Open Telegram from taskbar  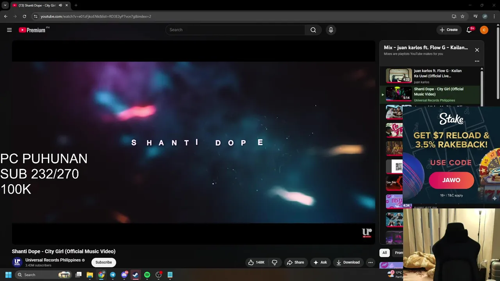click(x=112, y=275)
